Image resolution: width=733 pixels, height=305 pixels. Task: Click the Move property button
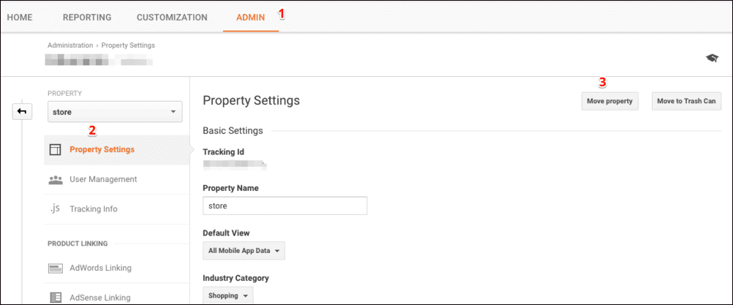(x=609, y=101)
